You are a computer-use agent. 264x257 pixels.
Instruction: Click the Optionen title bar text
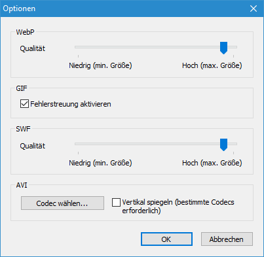[x=19, y=9]
